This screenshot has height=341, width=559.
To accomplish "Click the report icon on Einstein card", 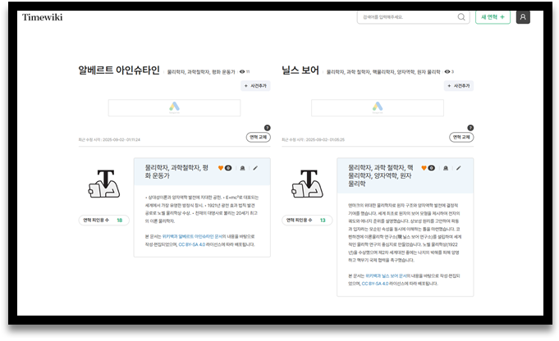I will point(241,168).
